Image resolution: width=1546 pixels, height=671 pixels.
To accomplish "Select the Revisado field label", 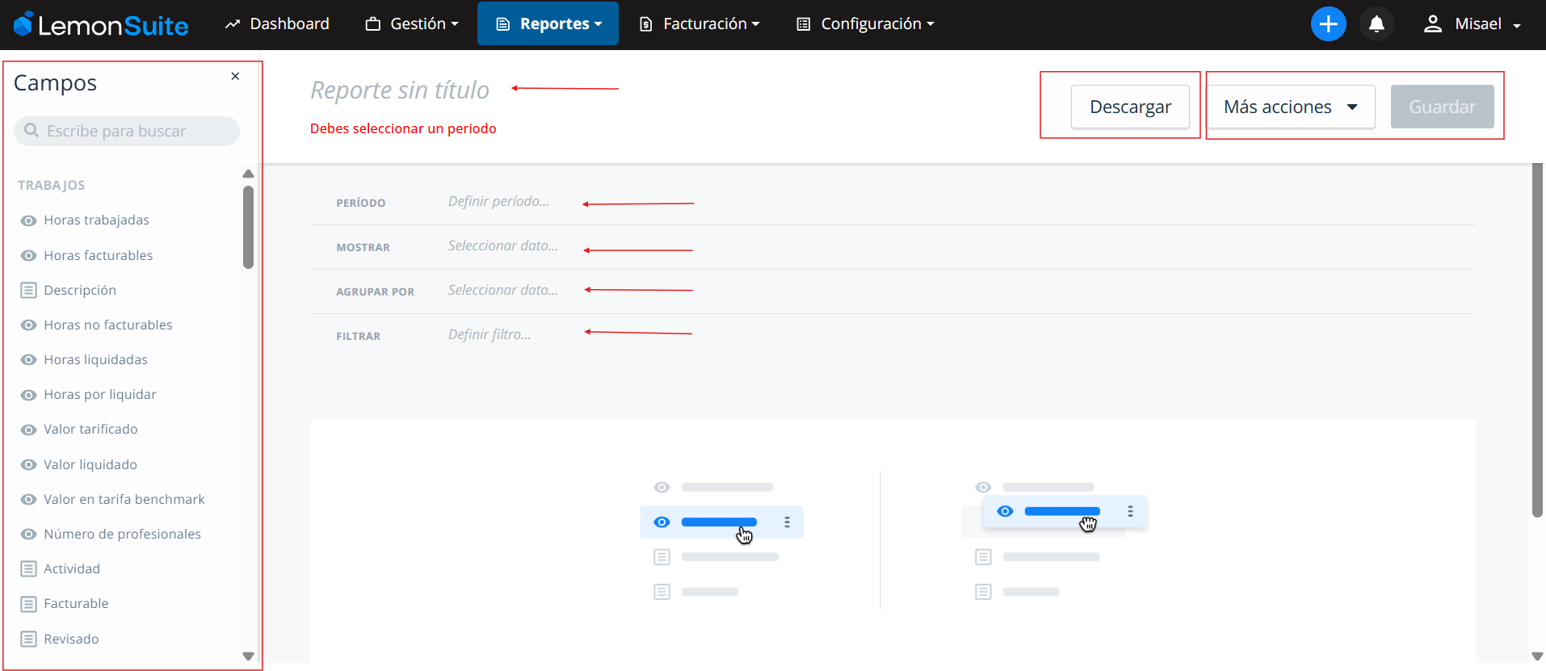I will click(x=71, y=639).
